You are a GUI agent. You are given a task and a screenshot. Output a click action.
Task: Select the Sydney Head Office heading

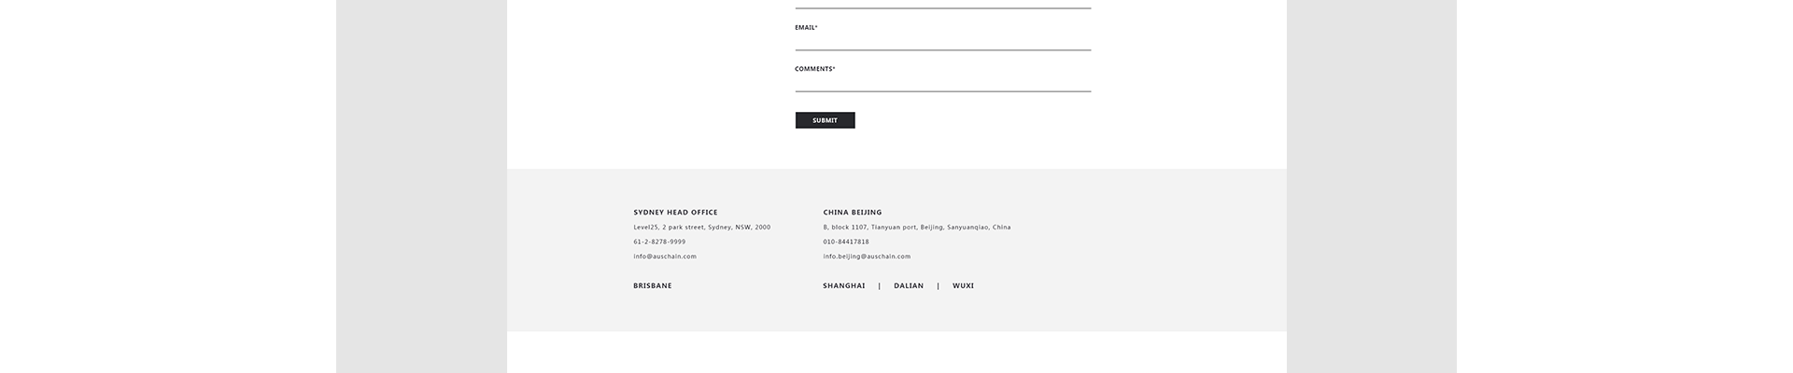(x=675, y=213)
